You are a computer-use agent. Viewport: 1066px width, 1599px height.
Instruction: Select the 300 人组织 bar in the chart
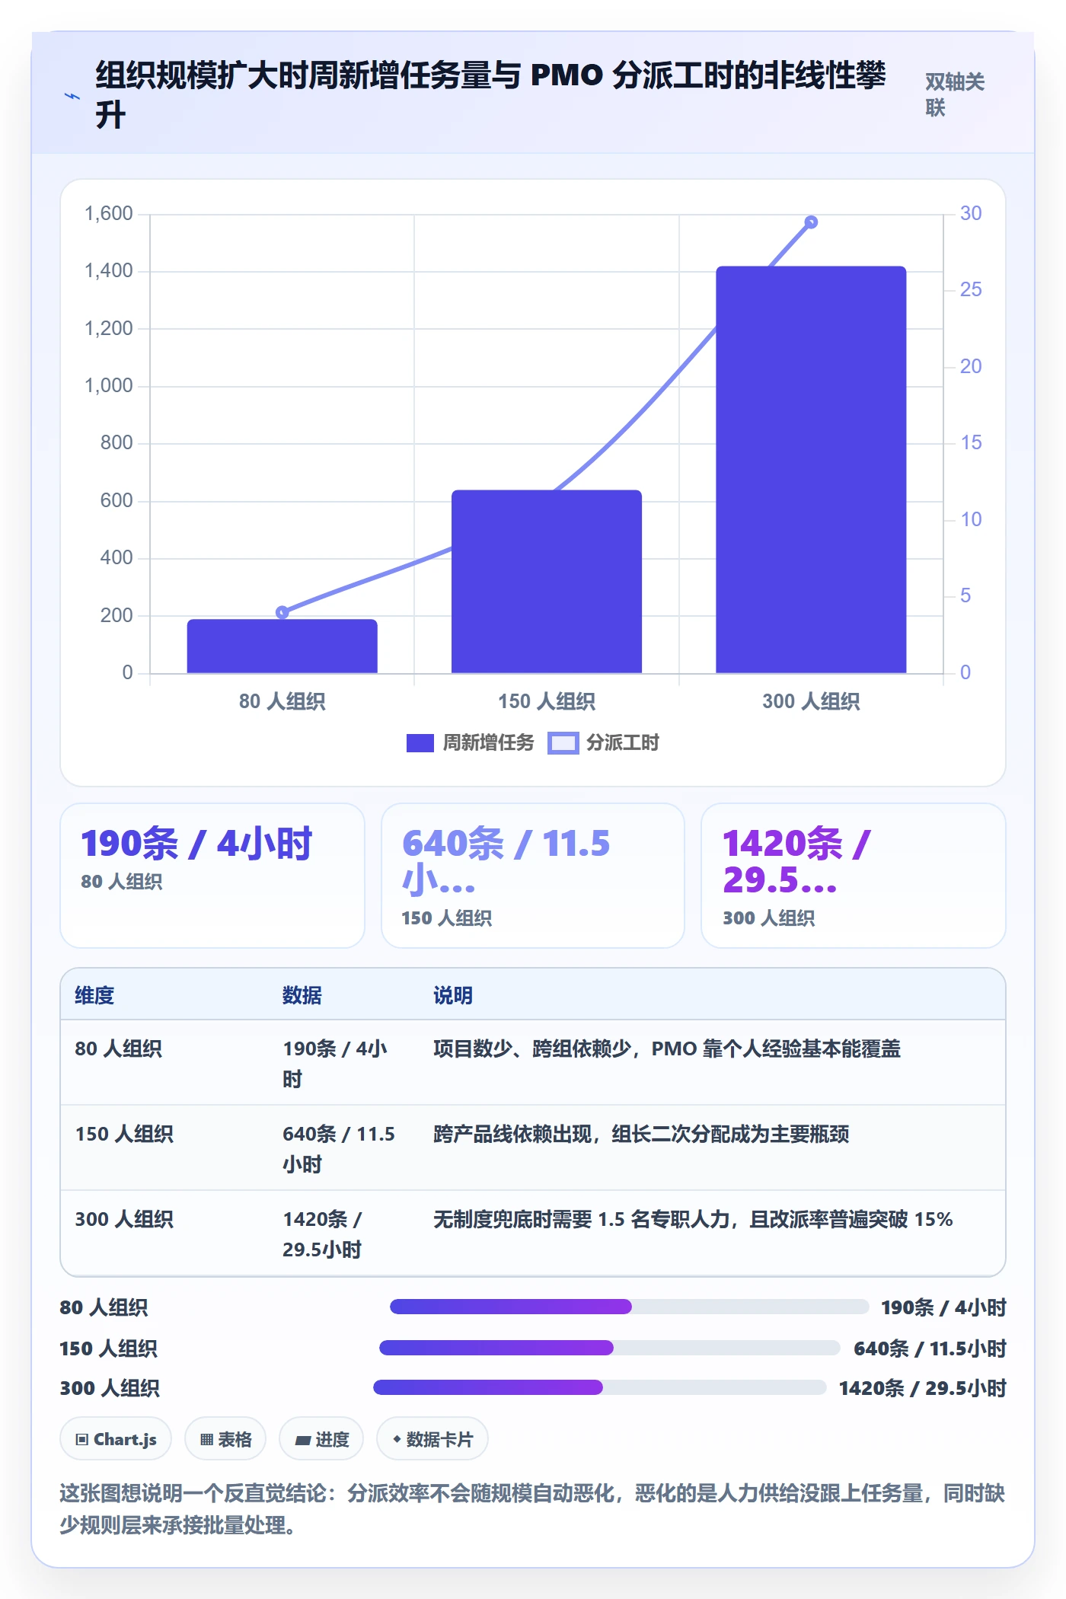(x=811, y=469)
